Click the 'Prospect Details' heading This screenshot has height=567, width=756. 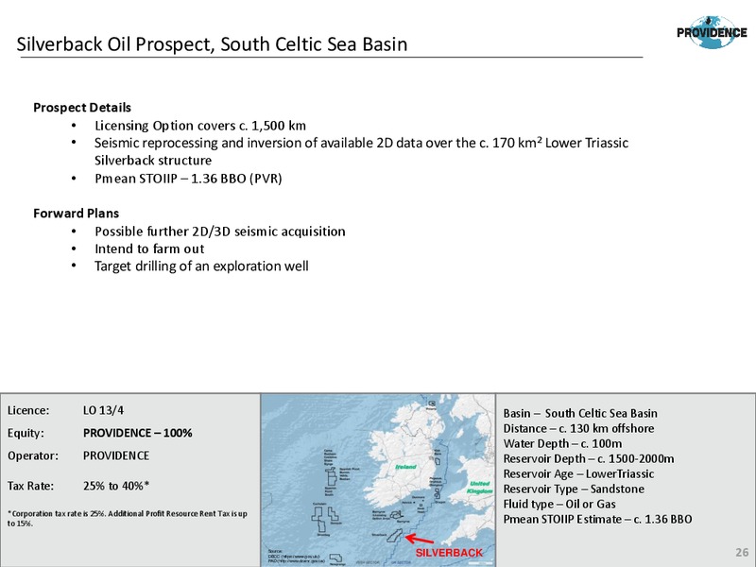click(x=82, y=107)
